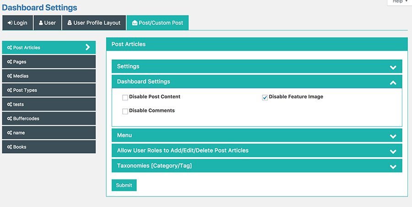Click the Settings accordion header title
The image size is (412, 207).
(128, 66)
